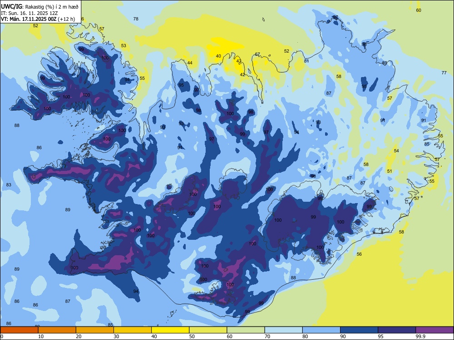
Task: Click the map humidity value 51
Action: (x=390, y=171)
